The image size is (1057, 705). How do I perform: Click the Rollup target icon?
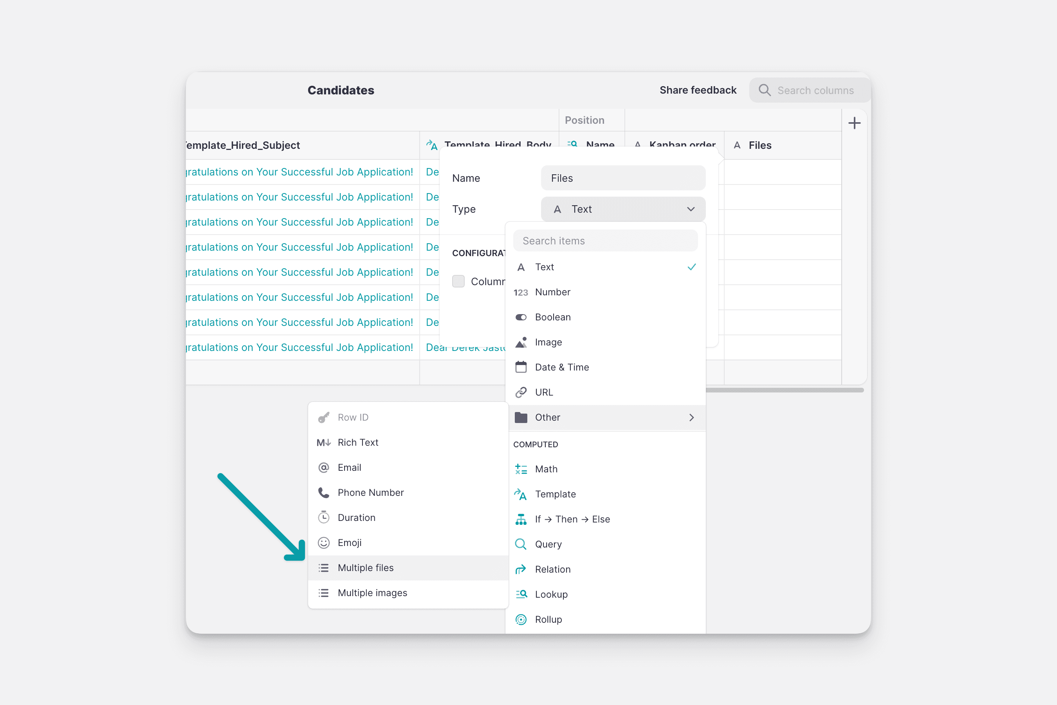pyautogui.click(x=520, y=620)
